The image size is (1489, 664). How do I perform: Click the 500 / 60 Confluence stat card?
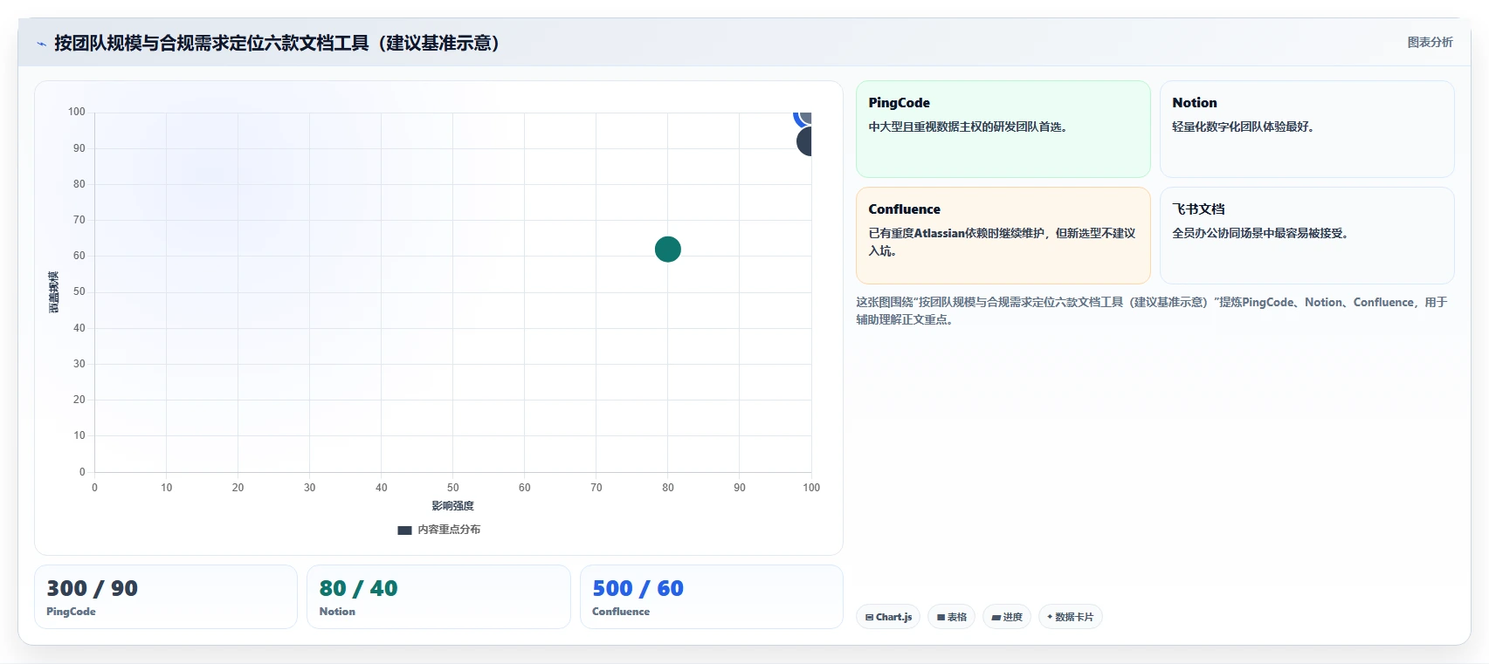[x=712, y=597]
